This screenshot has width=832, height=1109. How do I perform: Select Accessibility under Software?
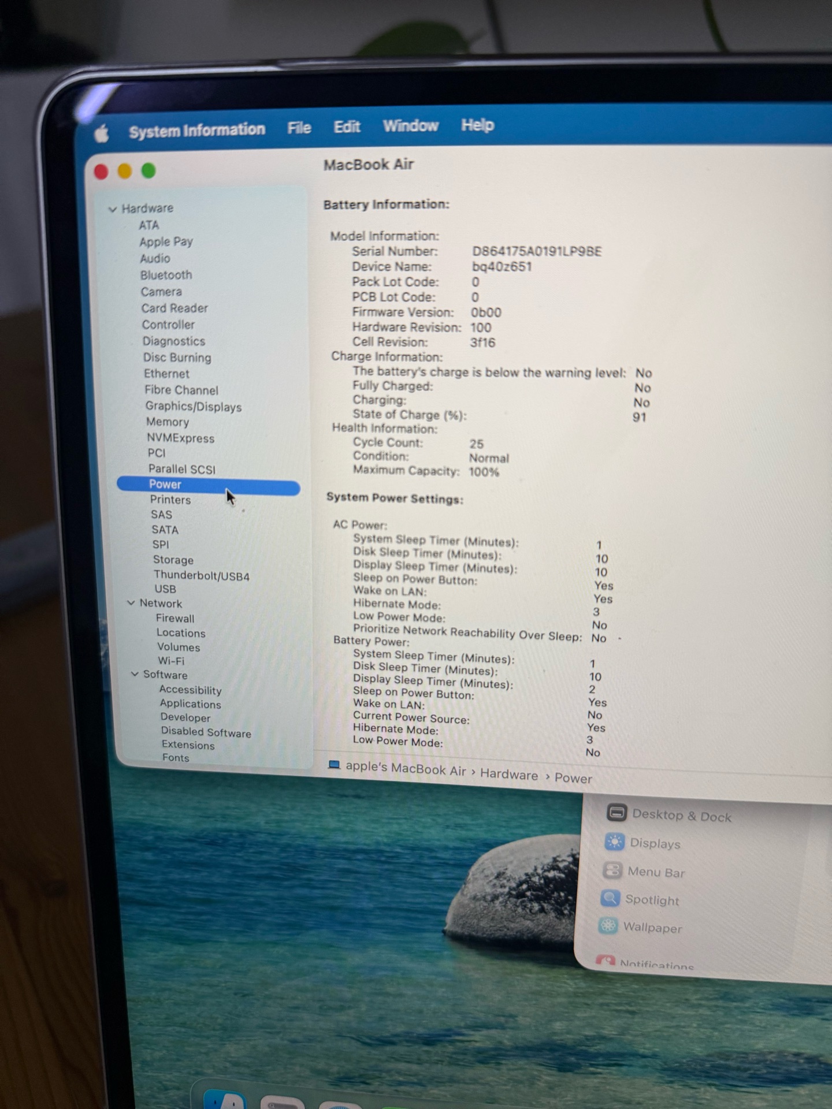190,690
